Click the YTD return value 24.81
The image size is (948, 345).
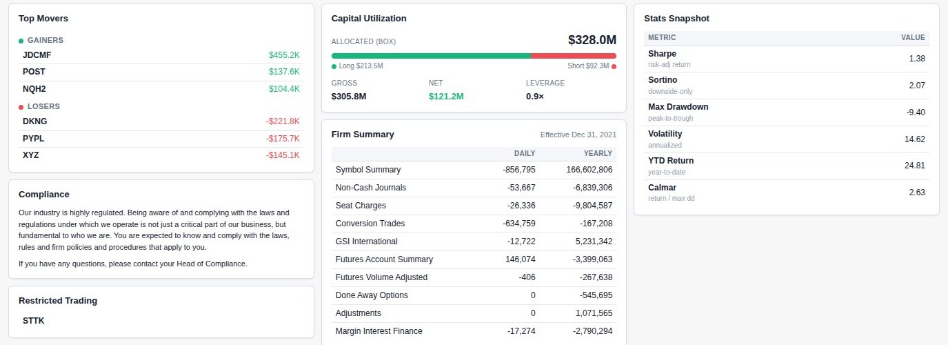[x=915, y=166]
